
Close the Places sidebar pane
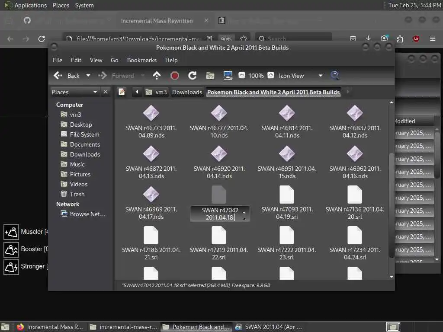[106, 92]
